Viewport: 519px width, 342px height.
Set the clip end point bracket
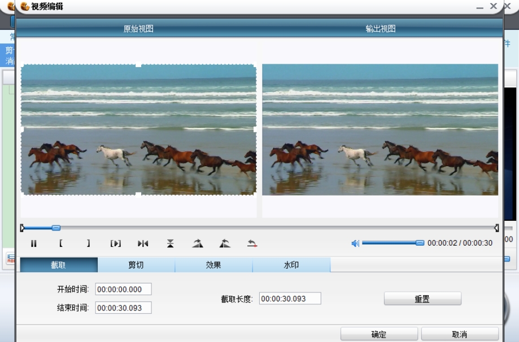pos(88,243)
